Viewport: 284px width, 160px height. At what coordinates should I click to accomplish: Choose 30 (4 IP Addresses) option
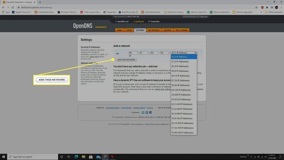coord(184,66)
